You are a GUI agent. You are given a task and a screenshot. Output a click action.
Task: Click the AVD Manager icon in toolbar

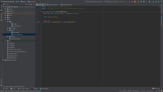(x=153, y=2)
